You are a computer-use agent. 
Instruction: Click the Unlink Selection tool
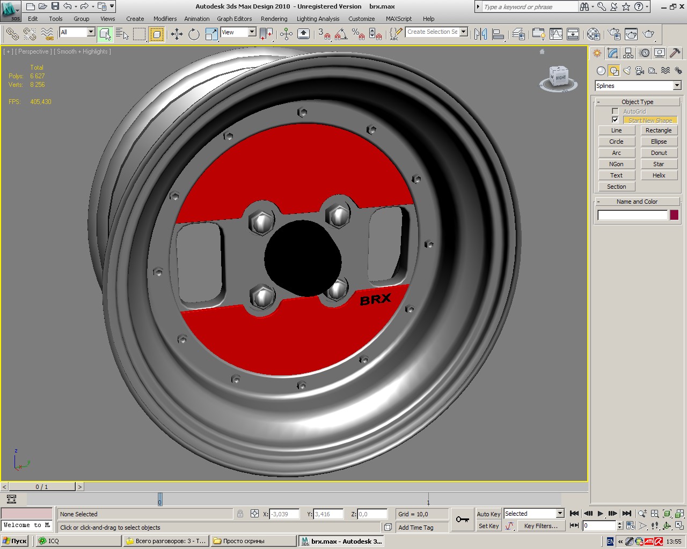(30, 34)
